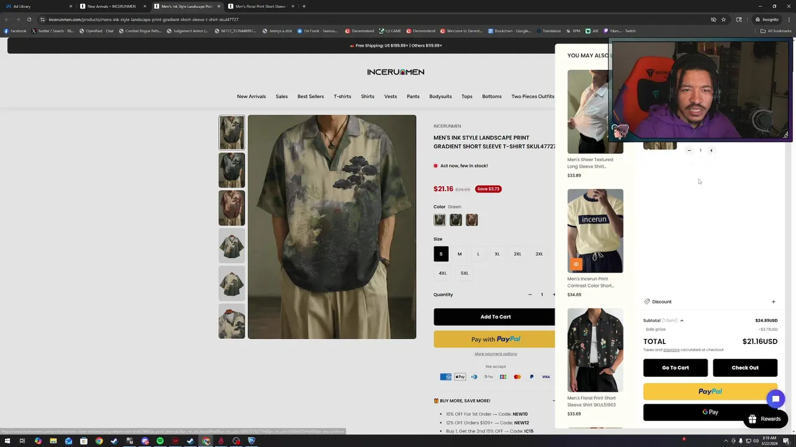Select size M

point(460,254)
